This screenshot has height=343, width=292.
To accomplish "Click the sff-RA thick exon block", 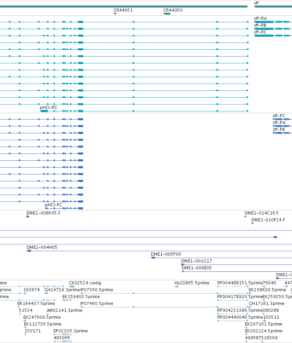I will [264, 22].
